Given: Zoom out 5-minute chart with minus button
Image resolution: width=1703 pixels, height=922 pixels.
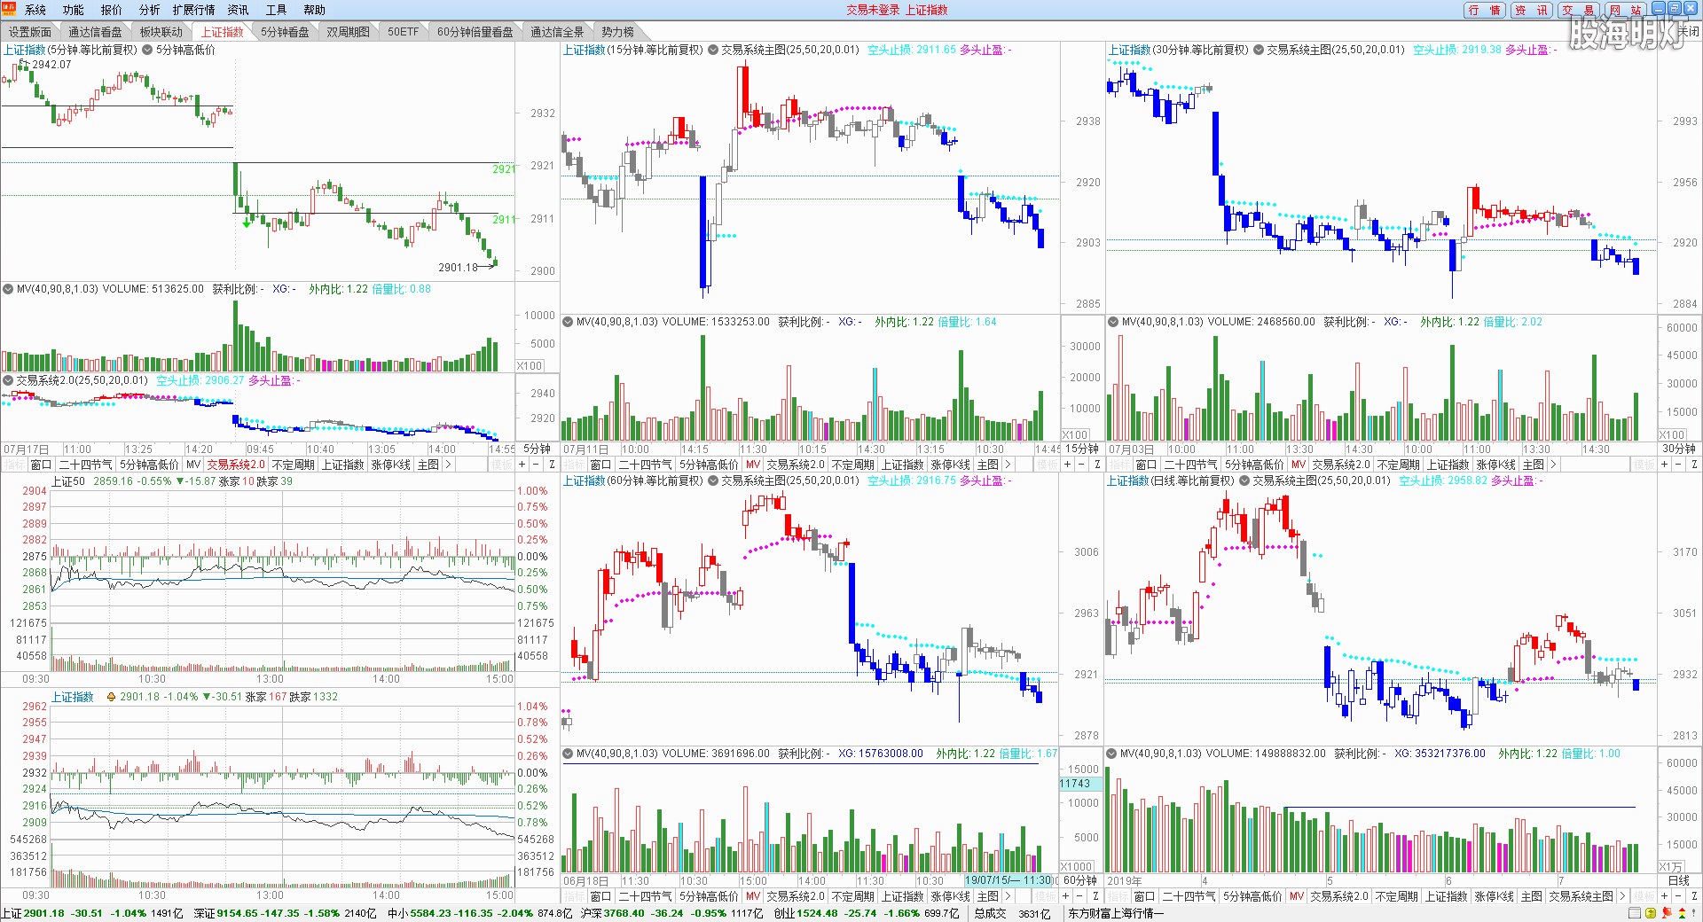Looking at the screenshot, I should point(536,465).
